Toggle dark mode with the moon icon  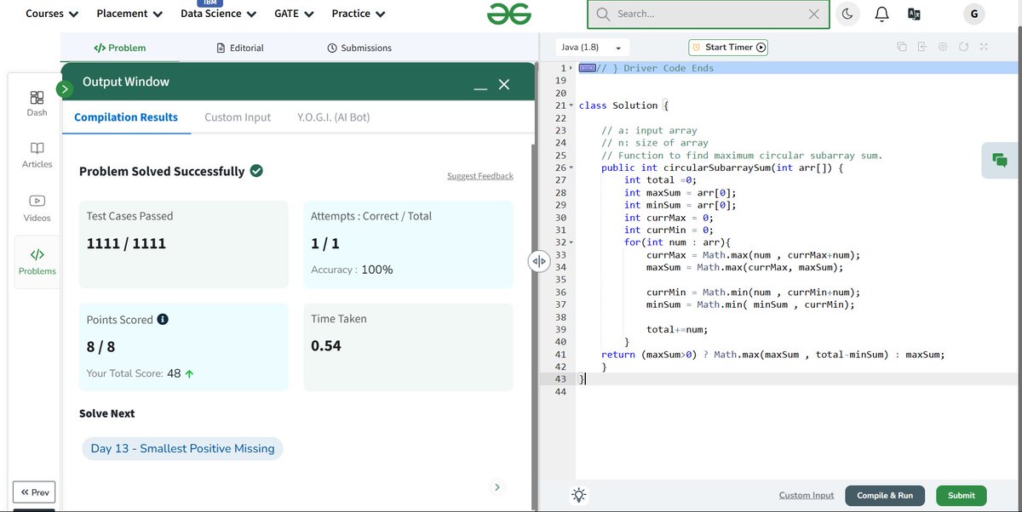point(847,14)
